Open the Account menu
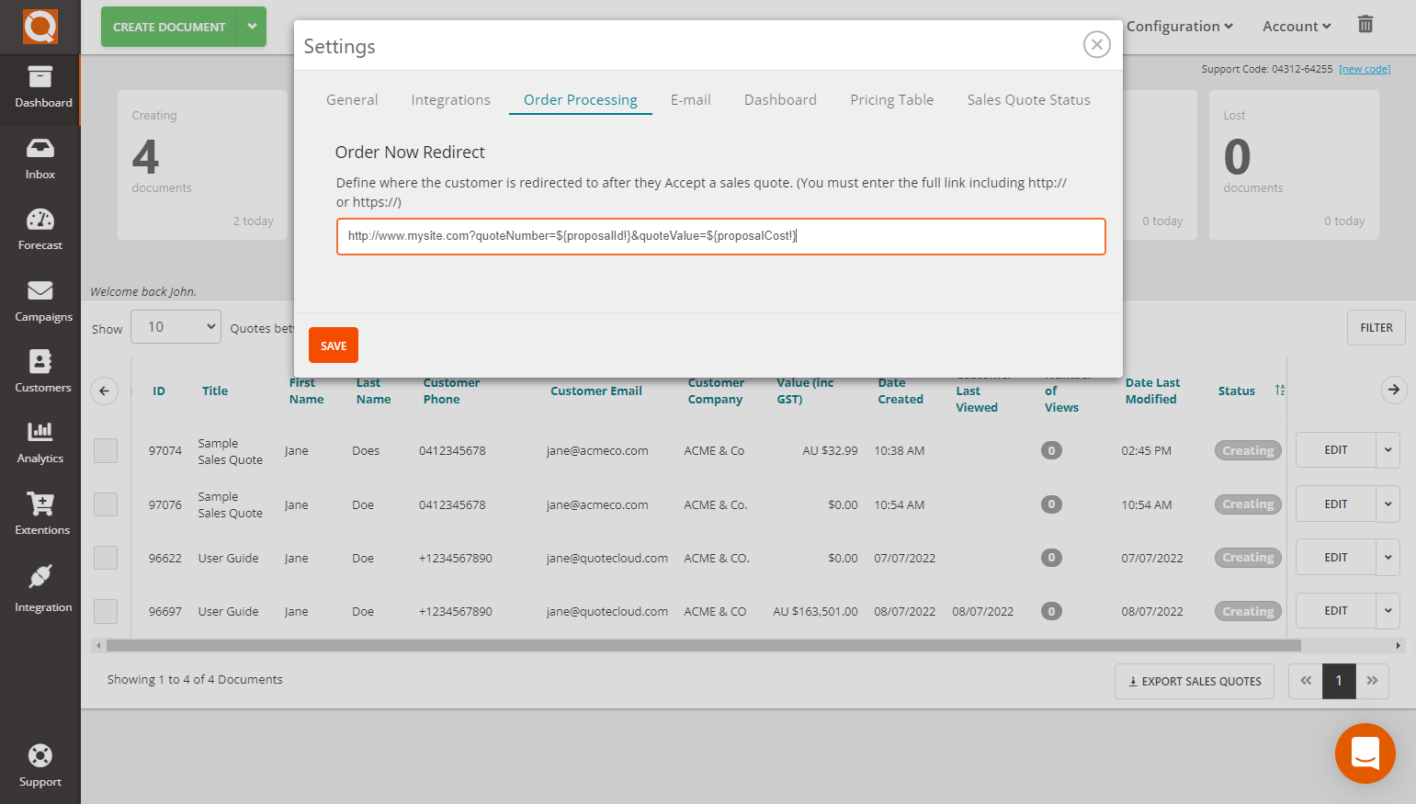This screenshot has width=1416, height=804. pos(1296,26)
